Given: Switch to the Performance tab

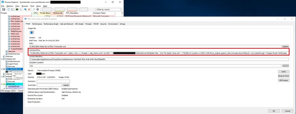Looking at the screenshot, I should pos(37,24).
